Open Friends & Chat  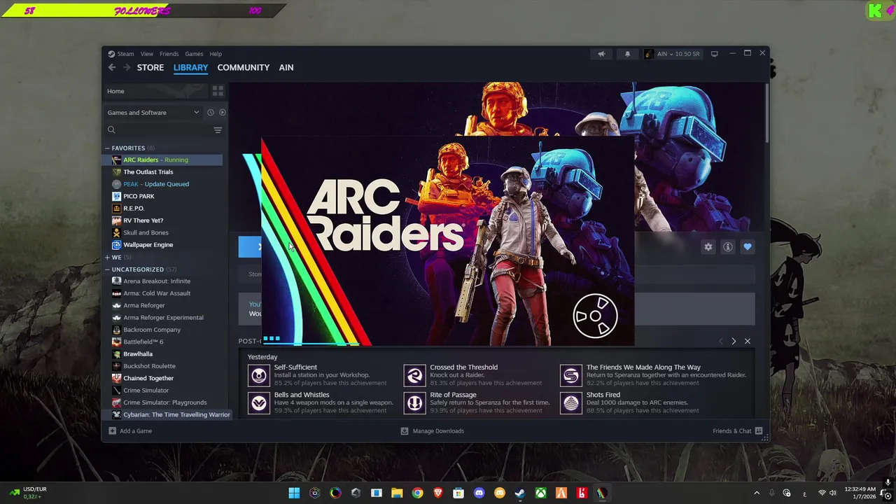coord(738,431)
